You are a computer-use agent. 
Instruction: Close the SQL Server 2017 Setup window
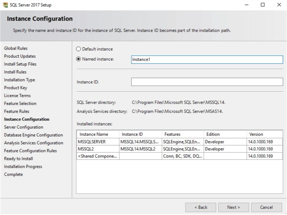tap(279, 5)
